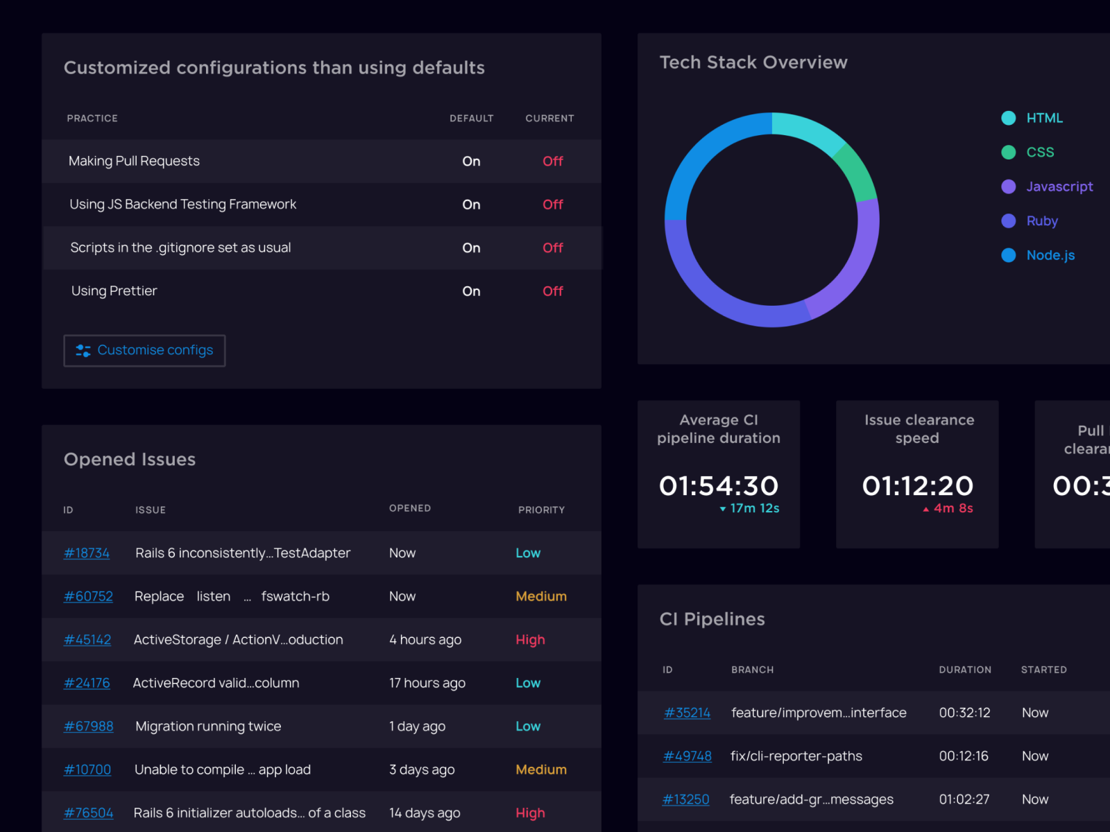Viewport: 1110px width, 832px height.
Task: Select the Tech Stack Overview heading
Action: tap(753, 62)
